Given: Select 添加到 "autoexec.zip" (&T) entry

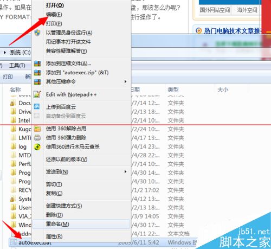Looking at the screenshot, I should click(x=77, y=73).
